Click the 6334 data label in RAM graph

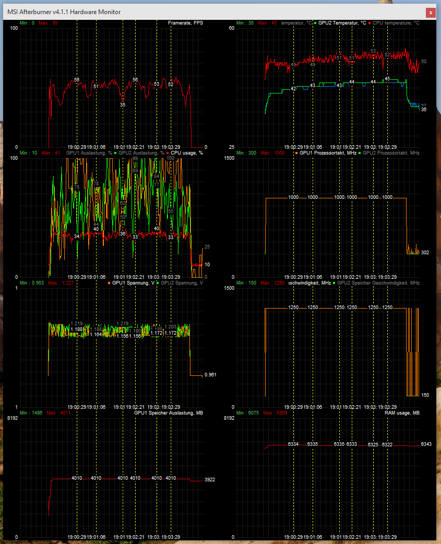point(293,444)
